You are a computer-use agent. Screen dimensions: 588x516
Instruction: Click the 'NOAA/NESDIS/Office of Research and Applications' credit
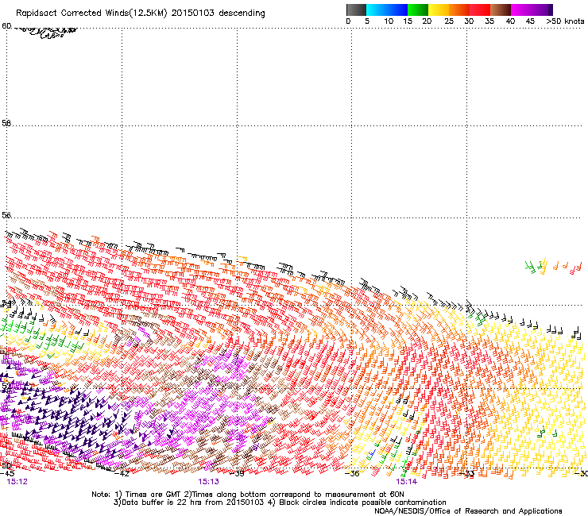click(x=468, y=511)
